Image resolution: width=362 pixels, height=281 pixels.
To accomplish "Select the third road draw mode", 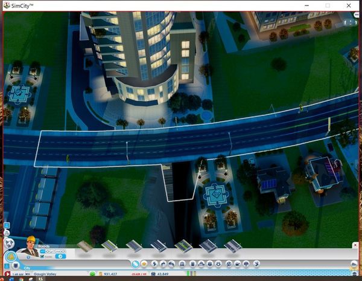I will tap(53, 251).
